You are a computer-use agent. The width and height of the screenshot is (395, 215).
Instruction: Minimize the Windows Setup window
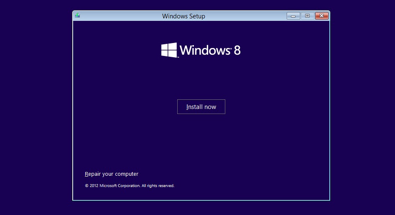pos(293,16)
